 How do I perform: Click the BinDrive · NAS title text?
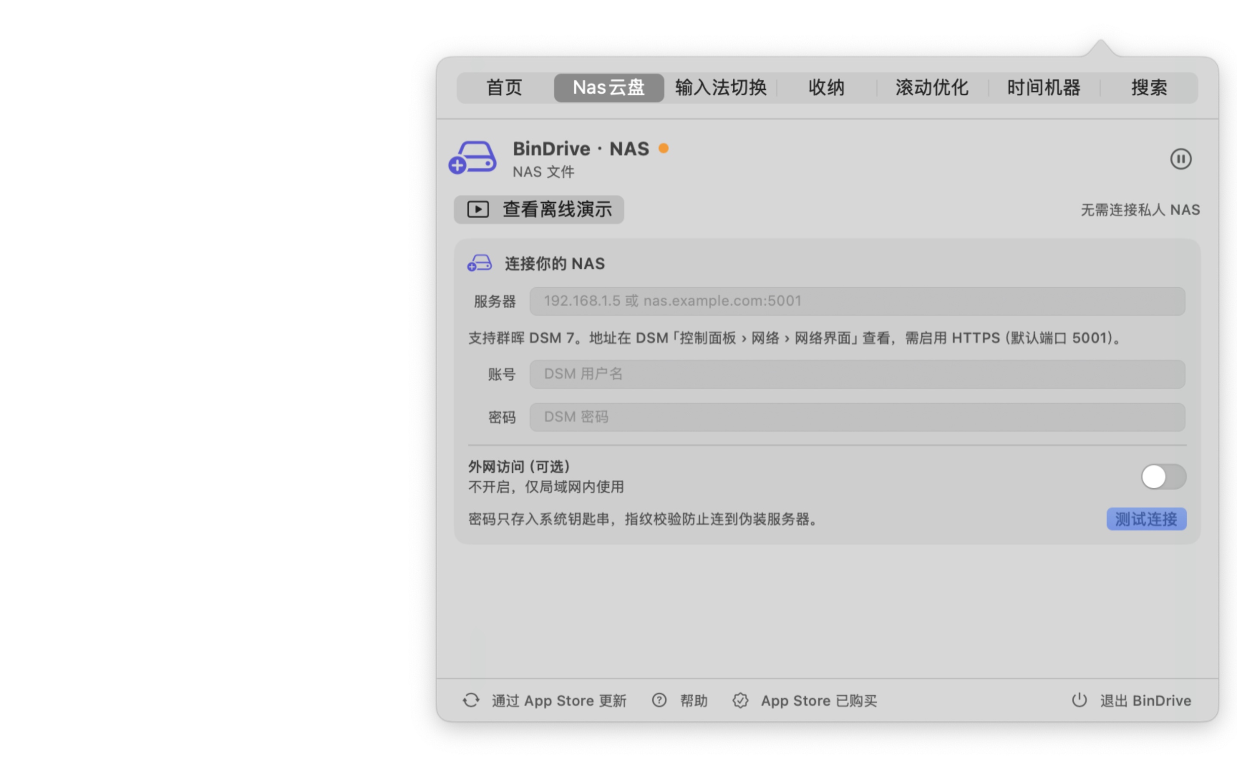pos(581,149)
